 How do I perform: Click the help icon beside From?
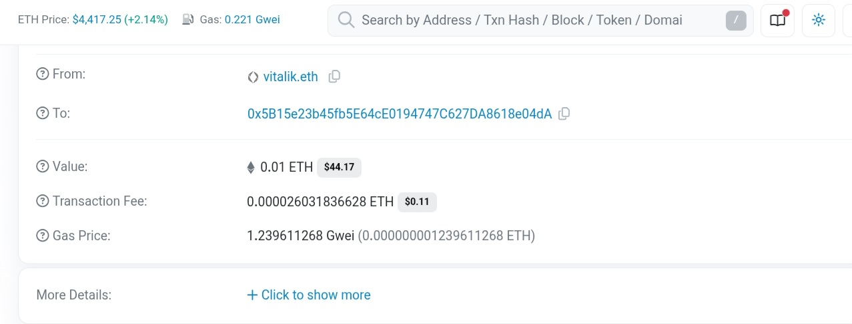[43, 75]
